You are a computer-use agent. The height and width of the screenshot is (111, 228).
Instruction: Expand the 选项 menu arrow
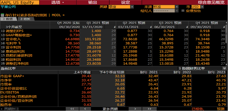(x=63, y=2)
